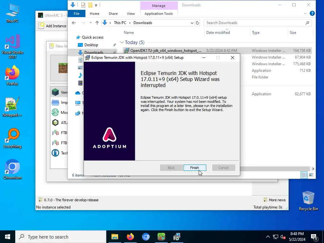Open Explorer ribbon help icon

(312, 13)
